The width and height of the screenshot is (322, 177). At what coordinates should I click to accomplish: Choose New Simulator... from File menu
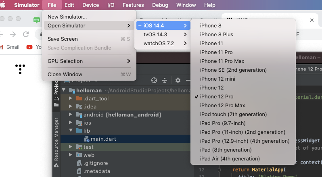[89, 17]
